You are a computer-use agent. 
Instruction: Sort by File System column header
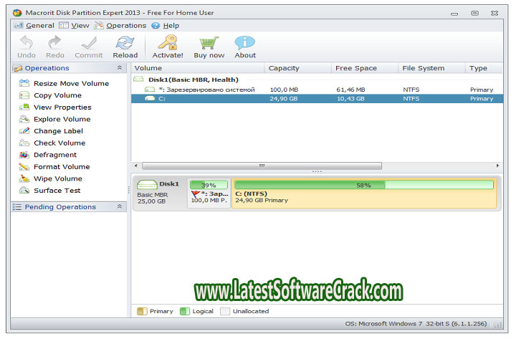point(431,68)
